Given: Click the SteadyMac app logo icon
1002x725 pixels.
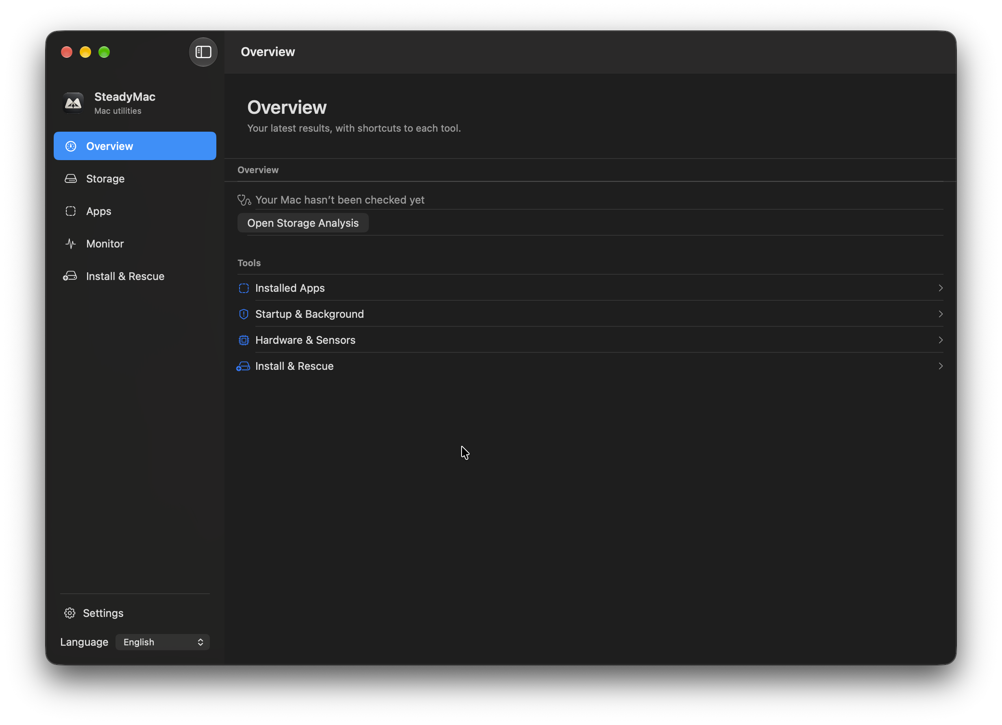Looking at the screenshot, I should (x=73, y=103).
